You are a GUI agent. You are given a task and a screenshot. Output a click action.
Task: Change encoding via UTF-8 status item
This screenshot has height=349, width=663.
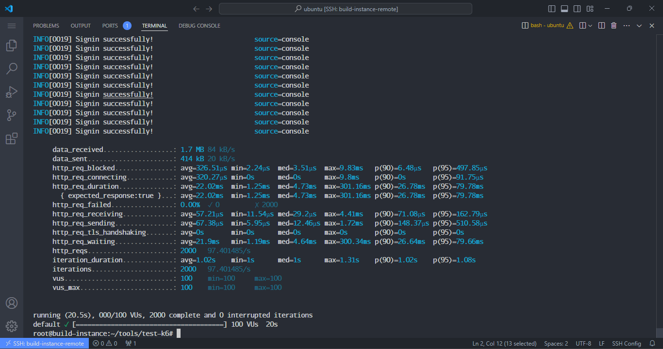(x=583, y=343)
